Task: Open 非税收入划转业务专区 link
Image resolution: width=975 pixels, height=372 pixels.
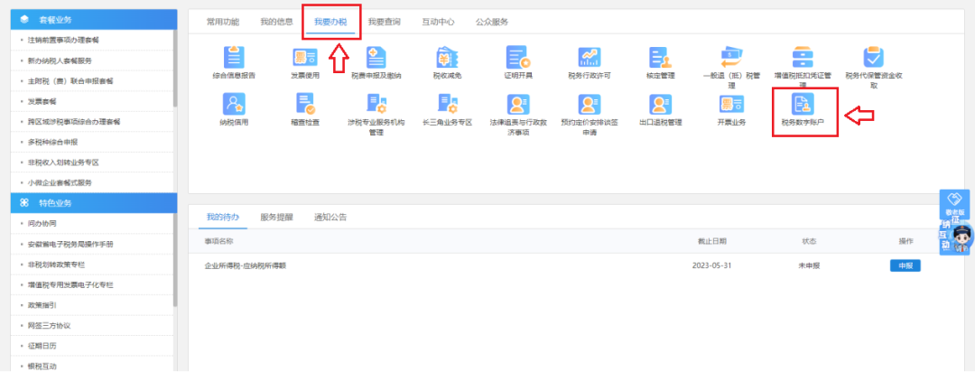Action: point(63,163)
